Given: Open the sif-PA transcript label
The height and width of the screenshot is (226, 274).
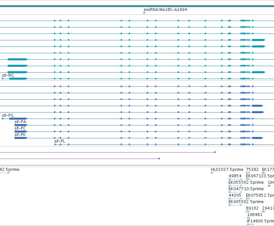Looking at the screenshot, I should [x=20, y=122].
